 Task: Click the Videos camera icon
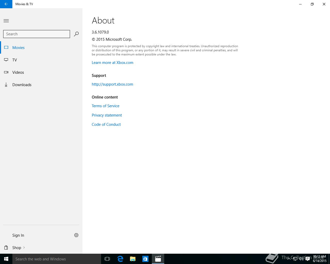6,72
